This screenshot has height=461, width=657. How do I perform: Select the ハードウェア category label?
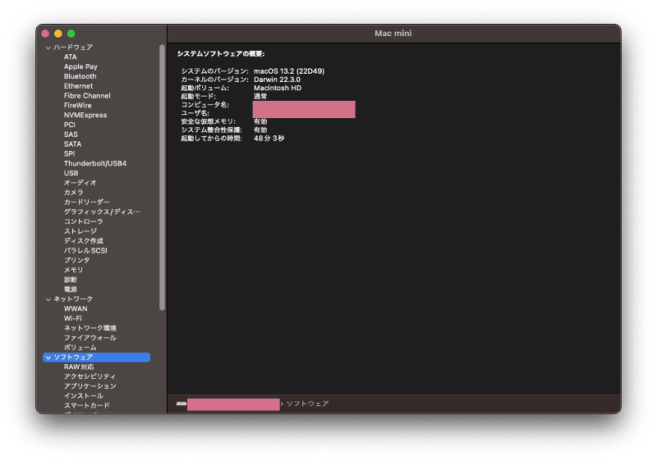coord(73,48)
